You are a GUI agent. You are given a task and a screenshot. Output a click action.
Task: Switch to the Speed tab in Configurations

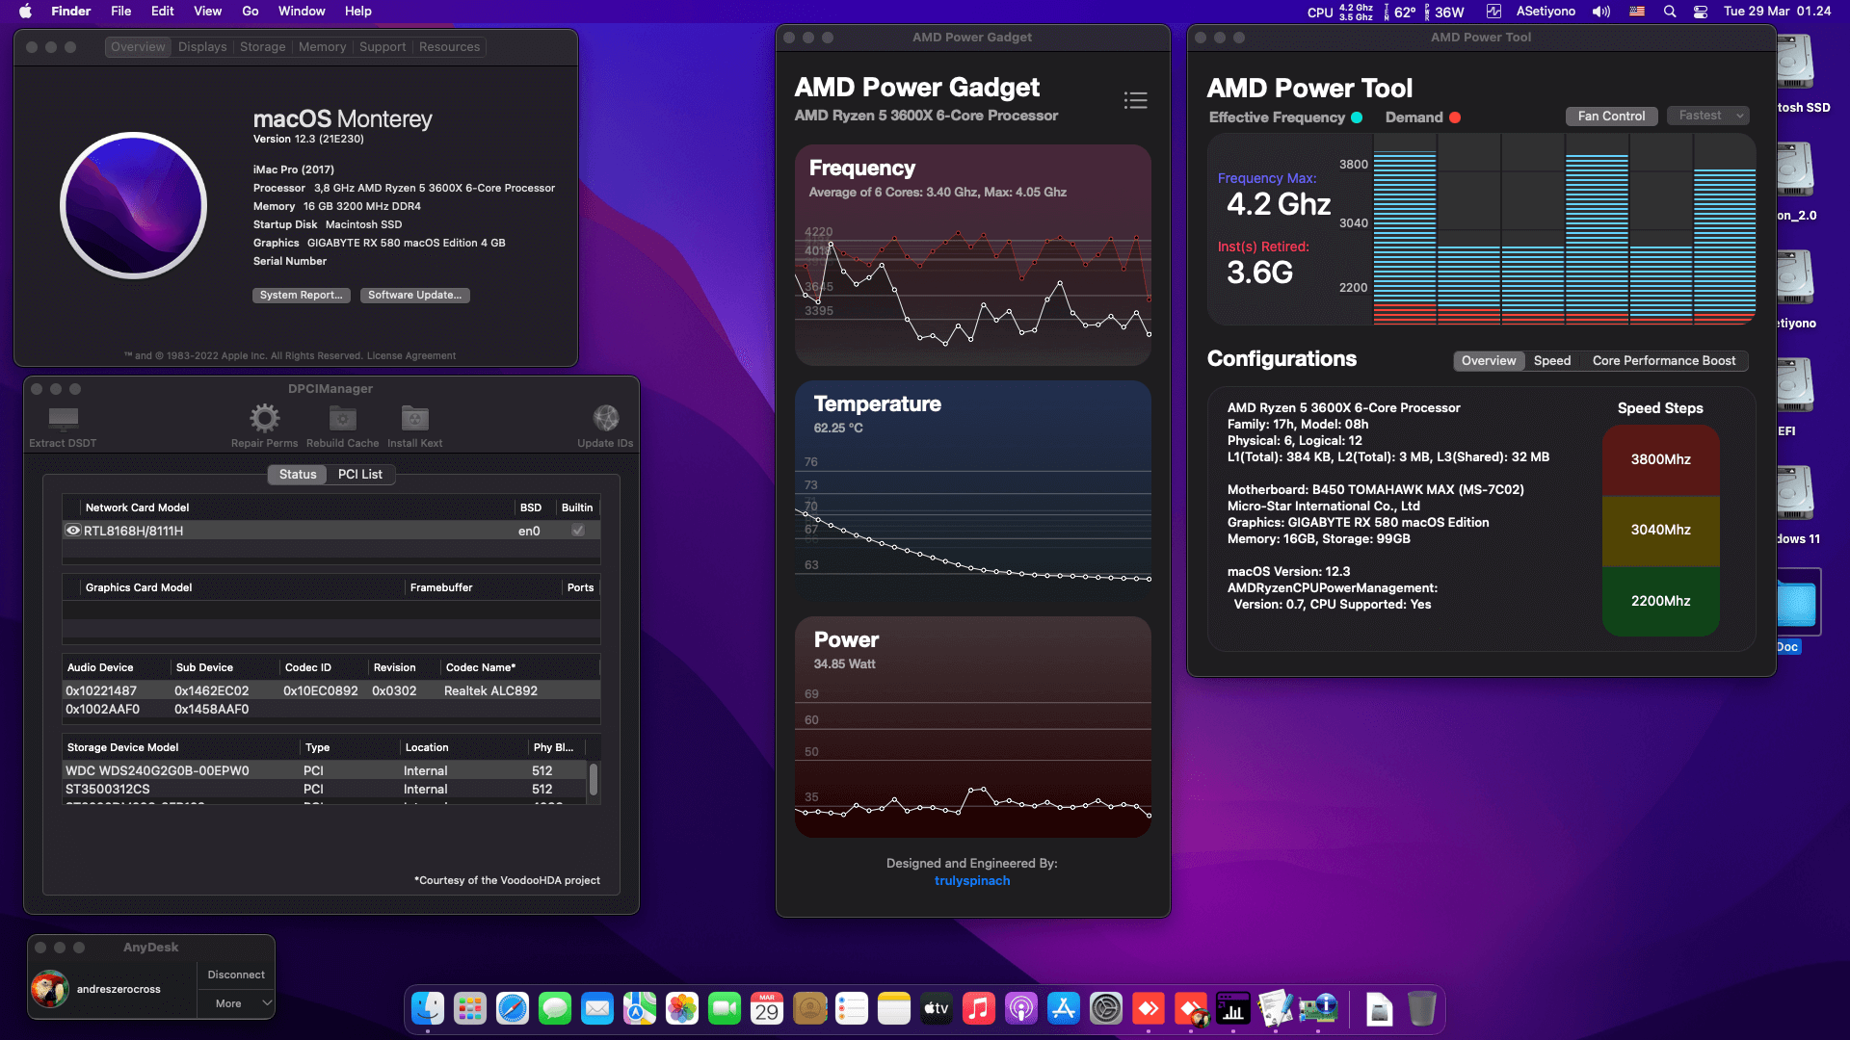[x=1551, y=360]
